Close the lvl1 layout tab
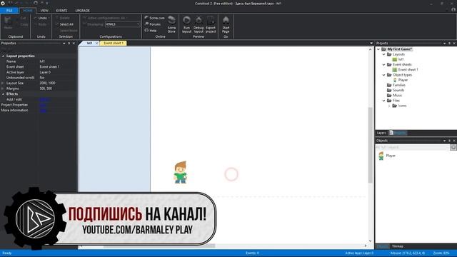This screenshot has width=457, height=257. coord(97,43)
